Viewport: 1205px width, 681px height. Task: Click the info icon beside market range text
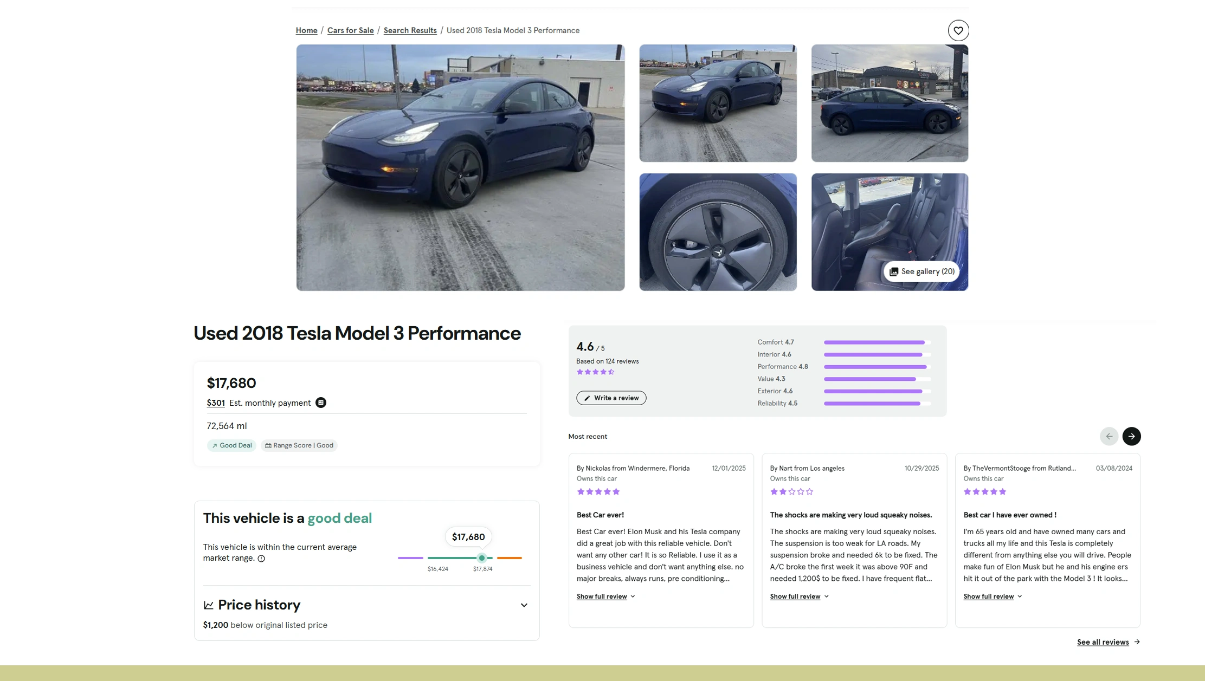point(261,558)
